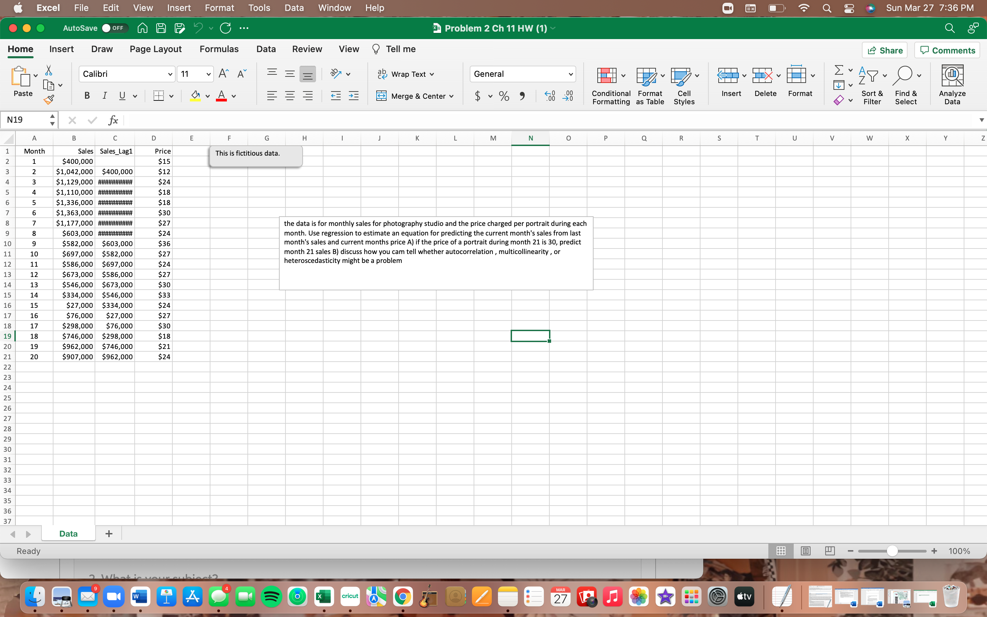The image size is (987, 617).
Task: Adjust the zoom slider
Action: click(x=892, y=551)
